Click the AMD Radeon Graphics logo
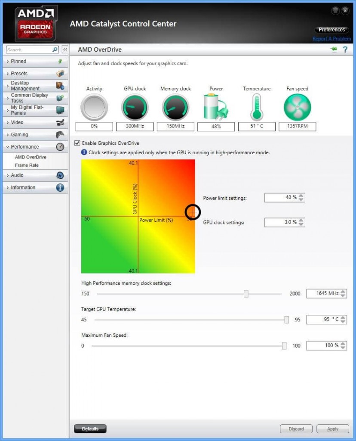 pos(35,24)
